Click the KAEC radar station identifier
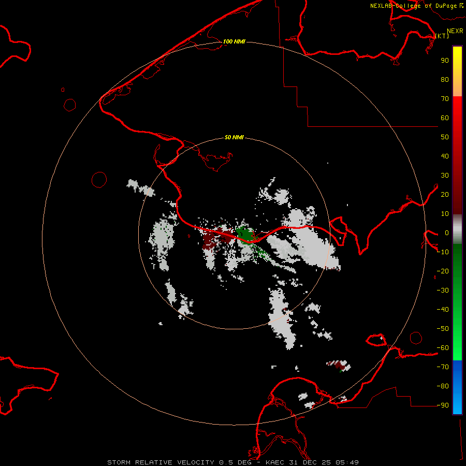Image resolution: width=466 pixels, height=466 pixels. tap(275, 462)
